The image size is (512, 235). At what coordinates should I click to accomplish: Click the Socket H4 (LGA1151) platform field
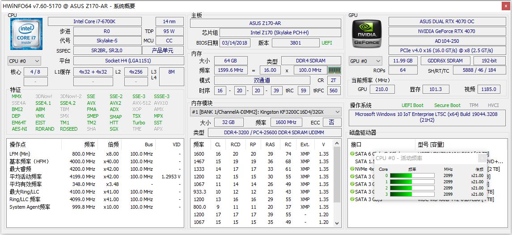coord(128,61)
